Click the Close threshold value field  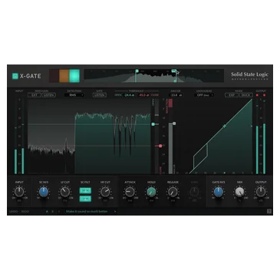(144, 95)
